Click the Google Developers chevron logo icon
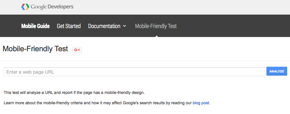Viewport: 290px width, 114px height. (25, 7)
